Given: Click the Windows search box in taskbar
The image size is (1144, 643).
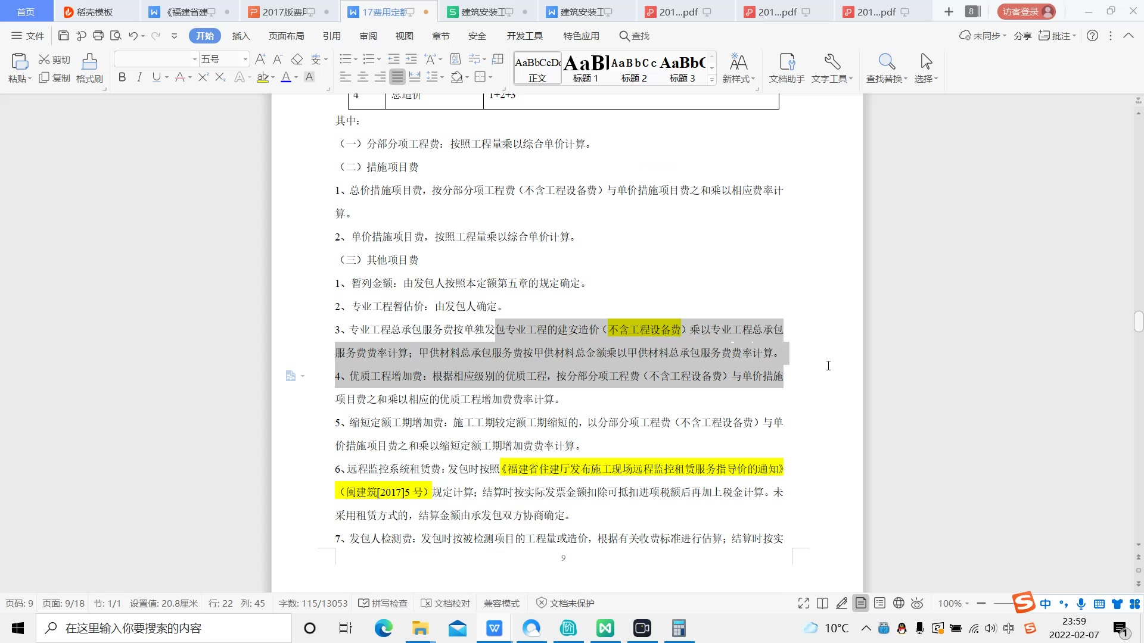Looking at the screenshot, I should (164, 628).
